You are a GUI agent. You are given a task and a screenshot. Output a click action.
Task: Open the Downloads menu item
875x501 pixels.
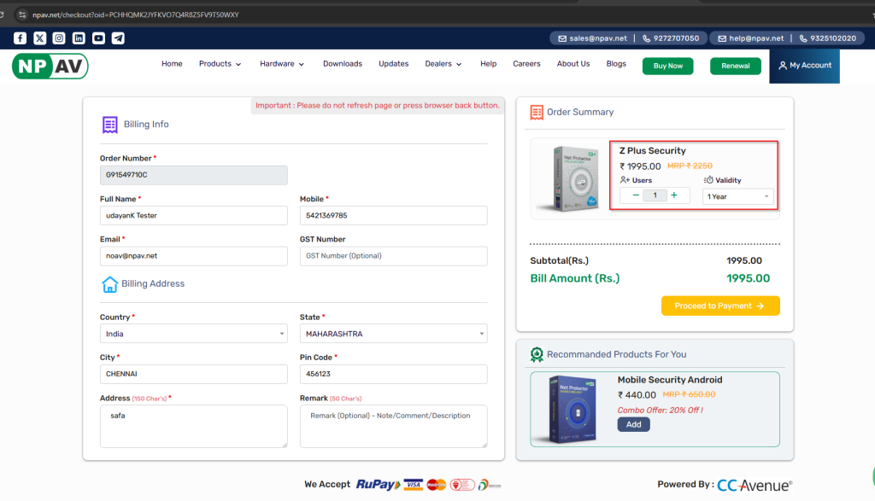click(342, 64)
